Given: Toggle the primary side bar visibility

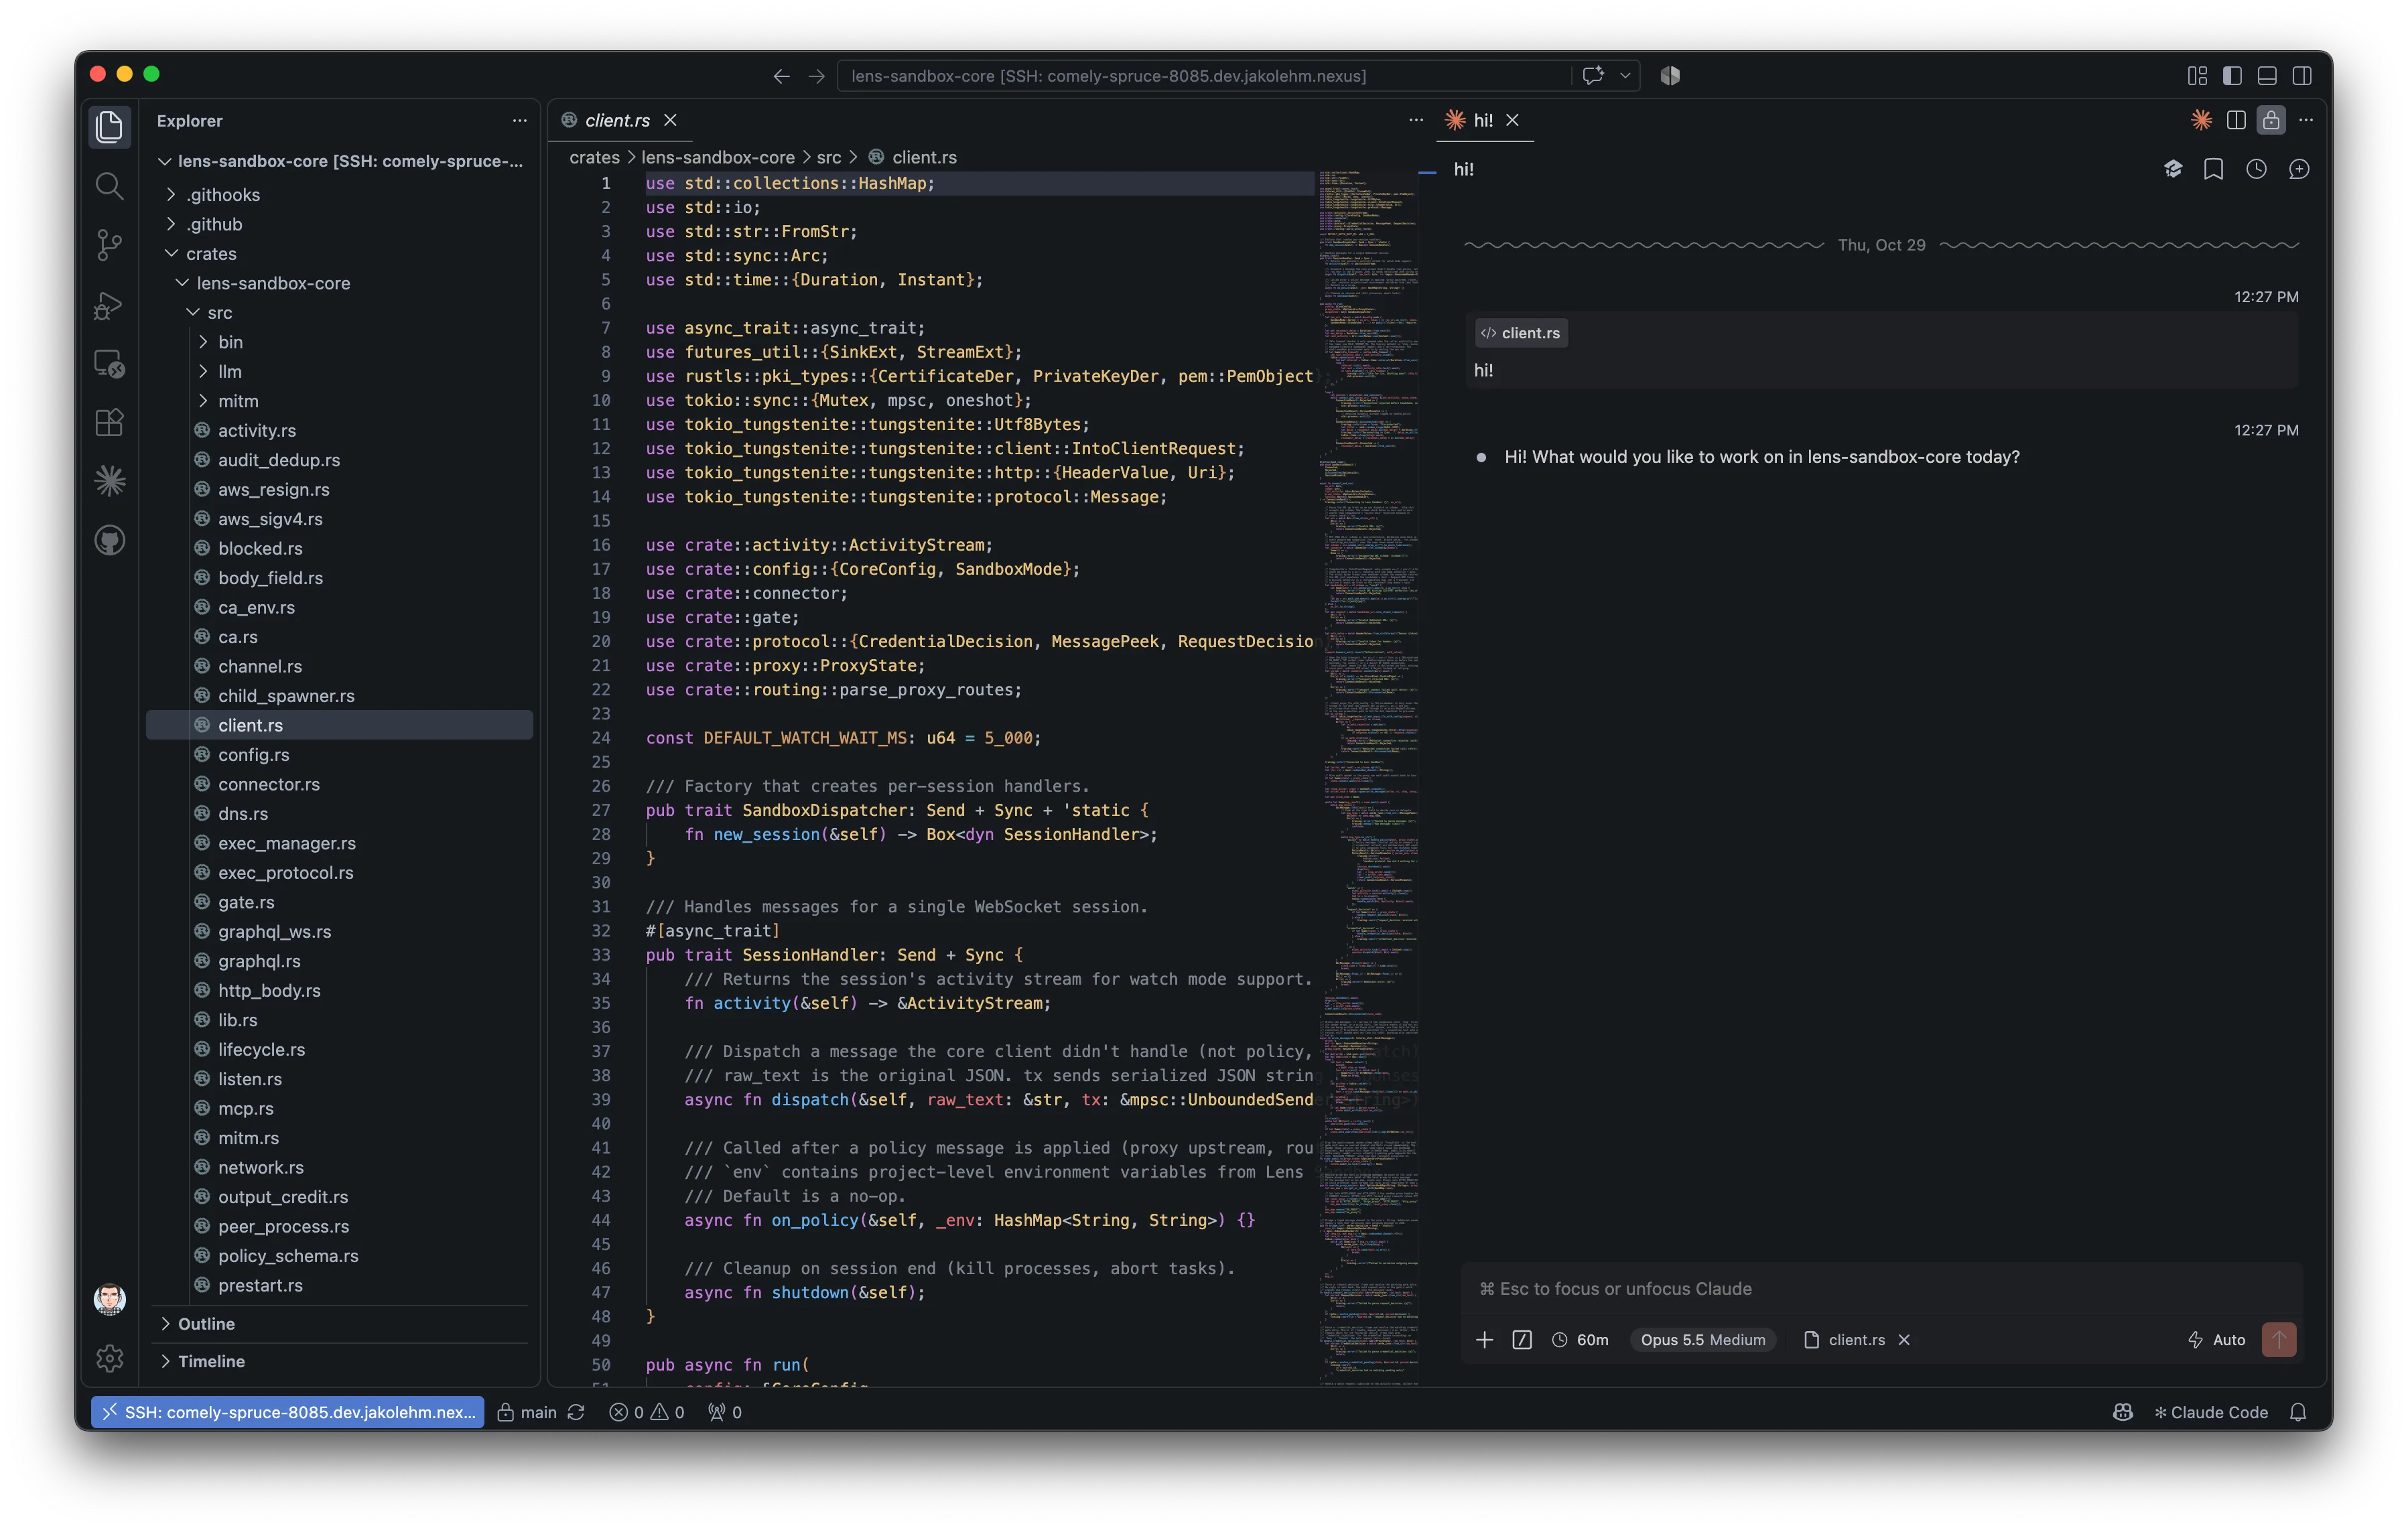Looking at the screenshot, I should (x=2232, y=76).
